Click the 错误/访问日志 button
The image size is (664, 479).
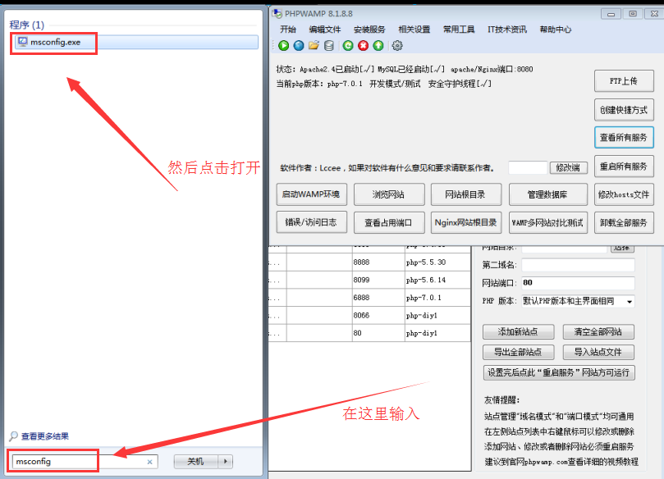(311, 222)
